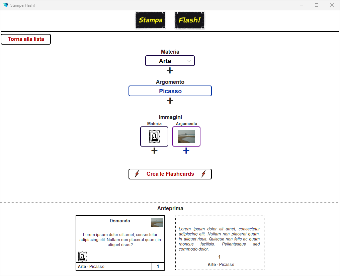Click the portrait icon in Domanda card
The image size is (340, 276).
pyautogui.click(x=82, y=257)
